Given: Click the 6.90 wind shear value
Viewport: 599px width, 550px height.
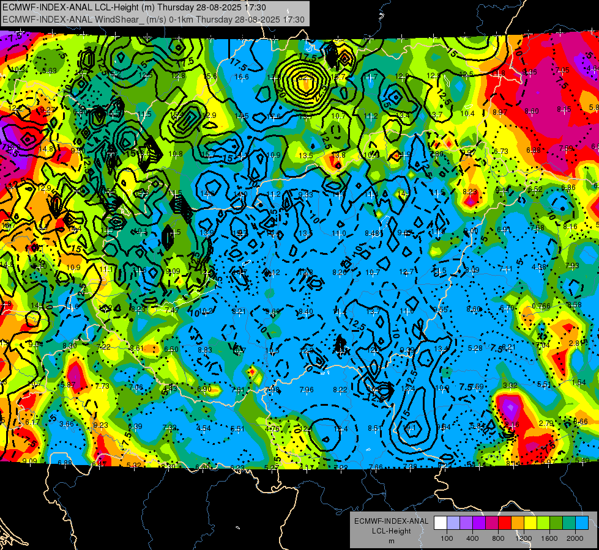Looking at the screenshot, I should point(204,389).
